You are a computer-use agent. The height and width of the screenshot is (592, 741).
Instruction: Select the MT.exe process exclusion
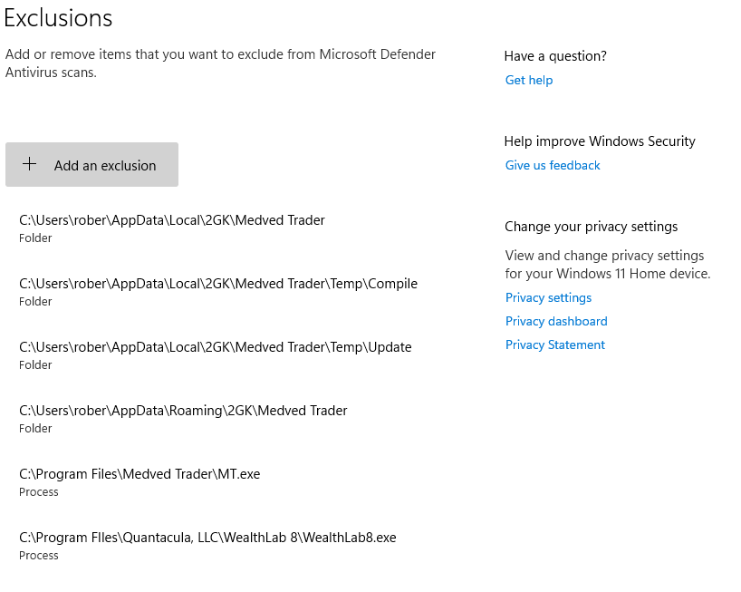tap(140, 481)
